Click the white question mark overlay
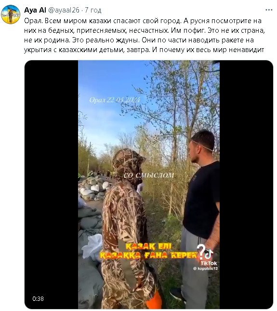Viewport: 277px width, 311px height. (201, 252)
